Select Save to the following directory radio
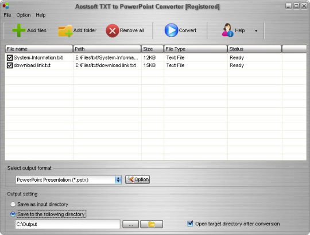The image size is (310, 235). [13, 214]
